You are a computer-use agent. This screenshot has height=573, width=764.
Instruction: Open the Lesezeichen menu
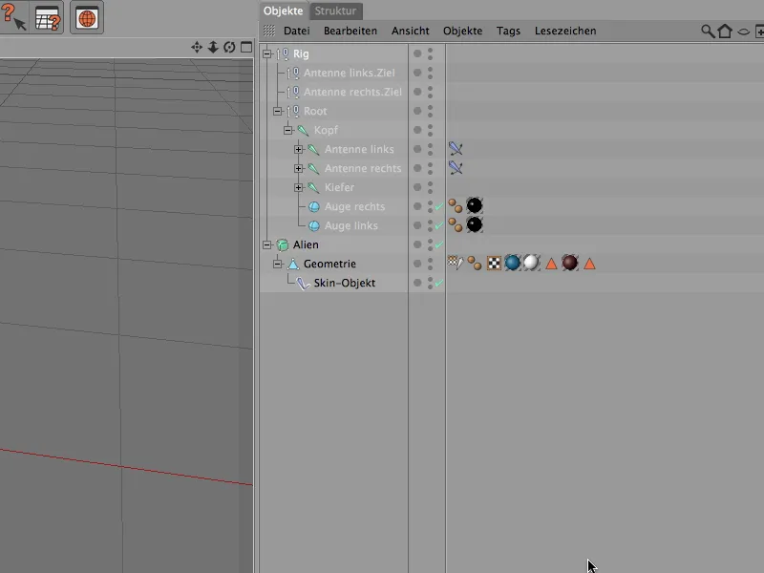click(x=565, y=31)
